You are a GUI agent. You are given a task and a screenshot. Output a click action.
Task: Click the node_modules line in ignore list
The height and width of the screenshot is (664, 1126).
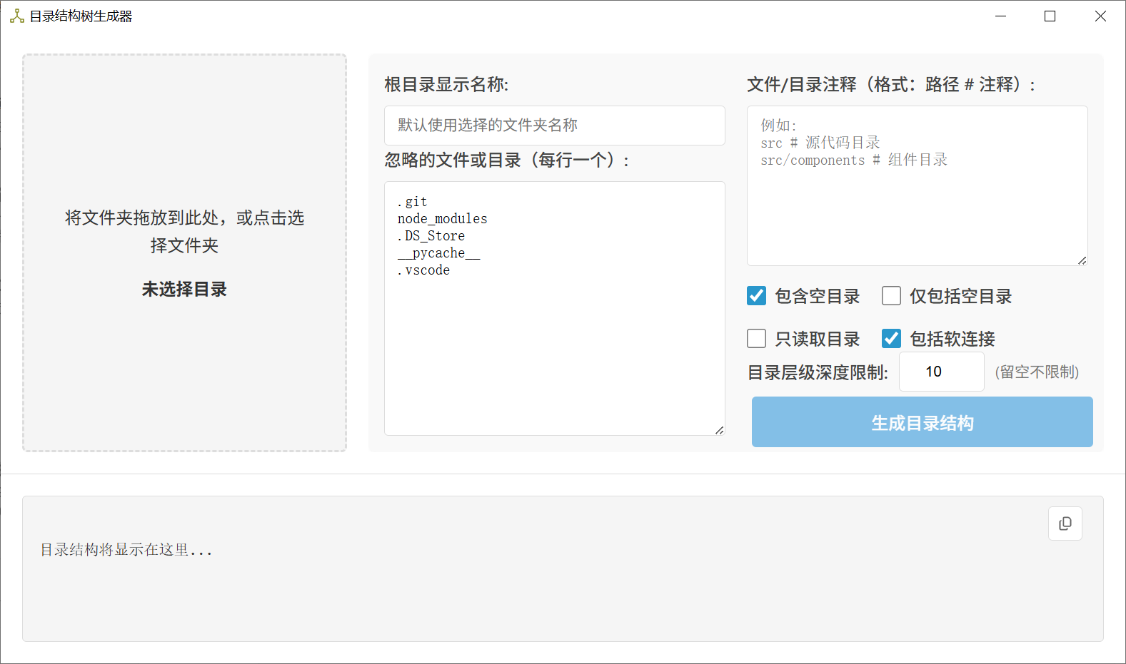point(442,219)
